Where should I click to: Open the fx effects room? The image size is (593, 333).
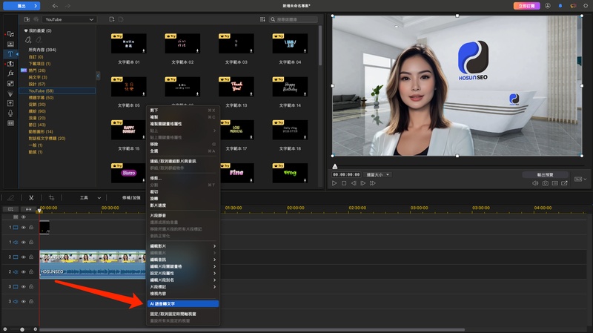10,73
